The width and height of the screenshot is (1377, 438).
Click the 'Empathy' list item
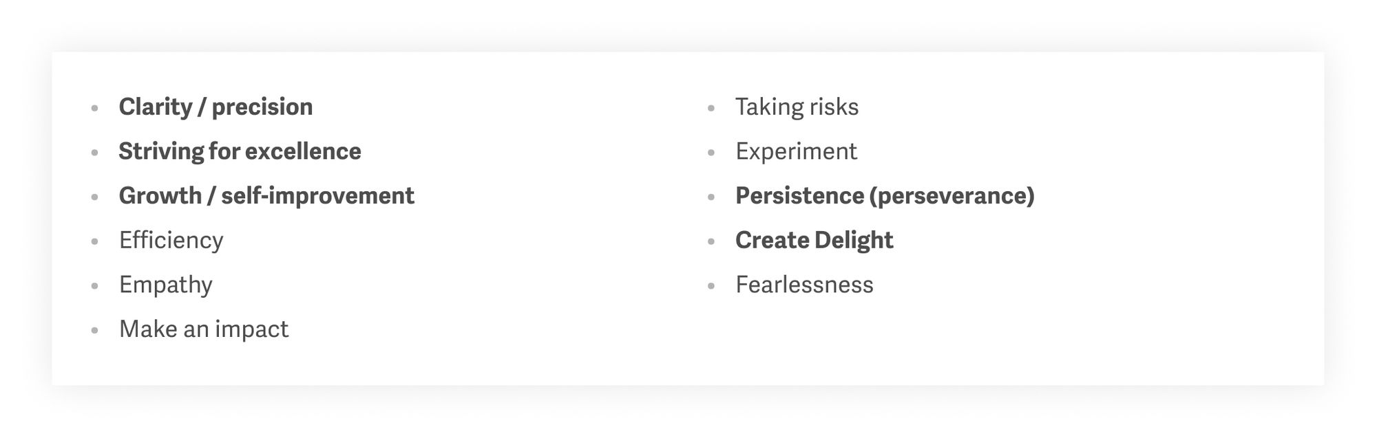pos(165,285)
